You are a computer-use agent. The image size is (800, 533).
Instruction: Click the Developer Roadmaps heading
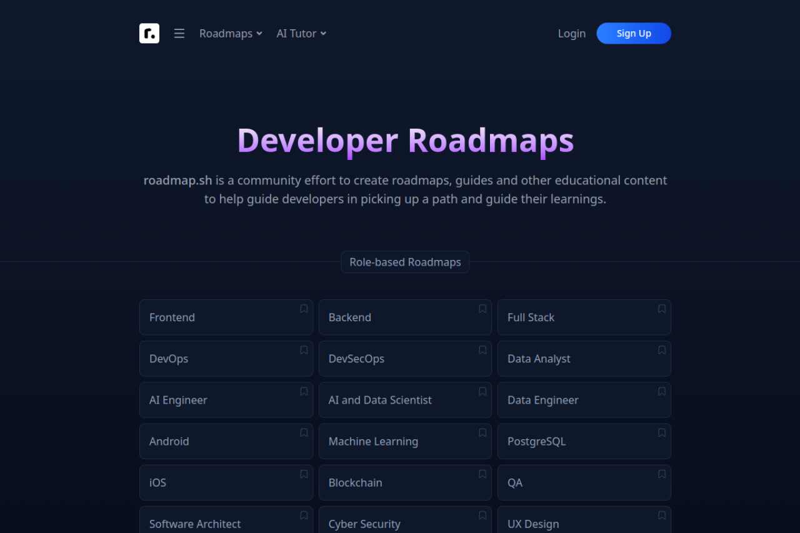pyautogui.click(x=405, y=140)
